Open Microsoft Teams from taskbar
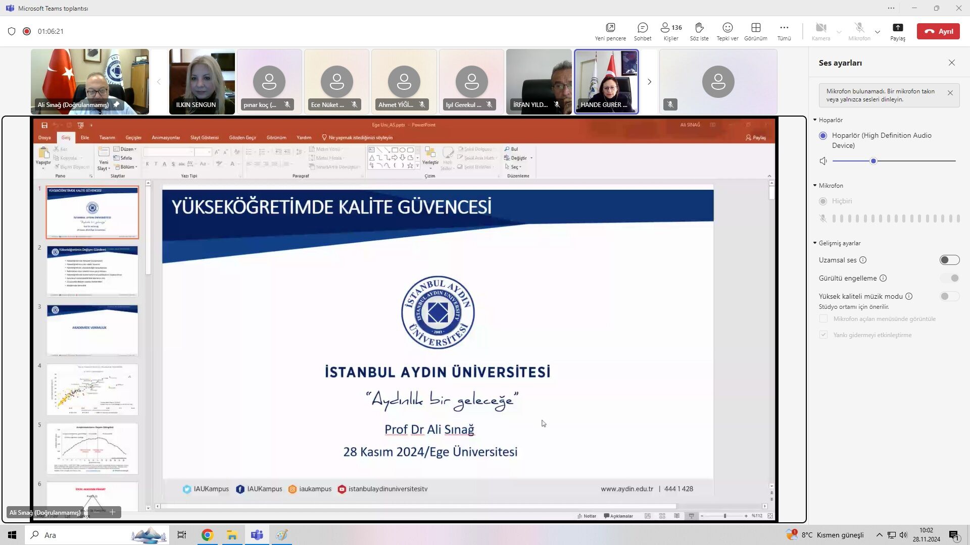 257,535
